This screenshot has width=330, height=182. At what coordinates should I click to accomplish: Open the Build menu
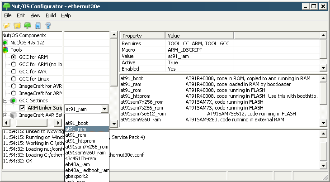click(x=51, y=15)
